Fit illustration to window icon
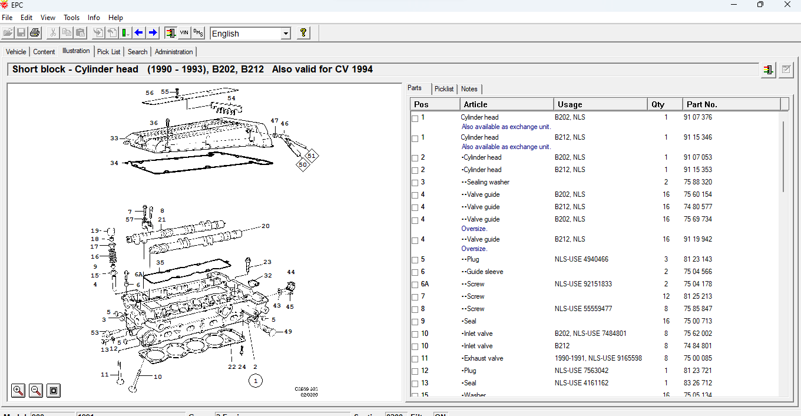This screenshot has height=416, width=801. 54,390
